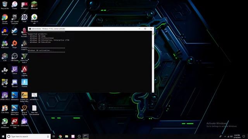The image size is (248, 139).
Task: Maximize the activator console window
Action: pyautogui.click(x=145, y=29)
